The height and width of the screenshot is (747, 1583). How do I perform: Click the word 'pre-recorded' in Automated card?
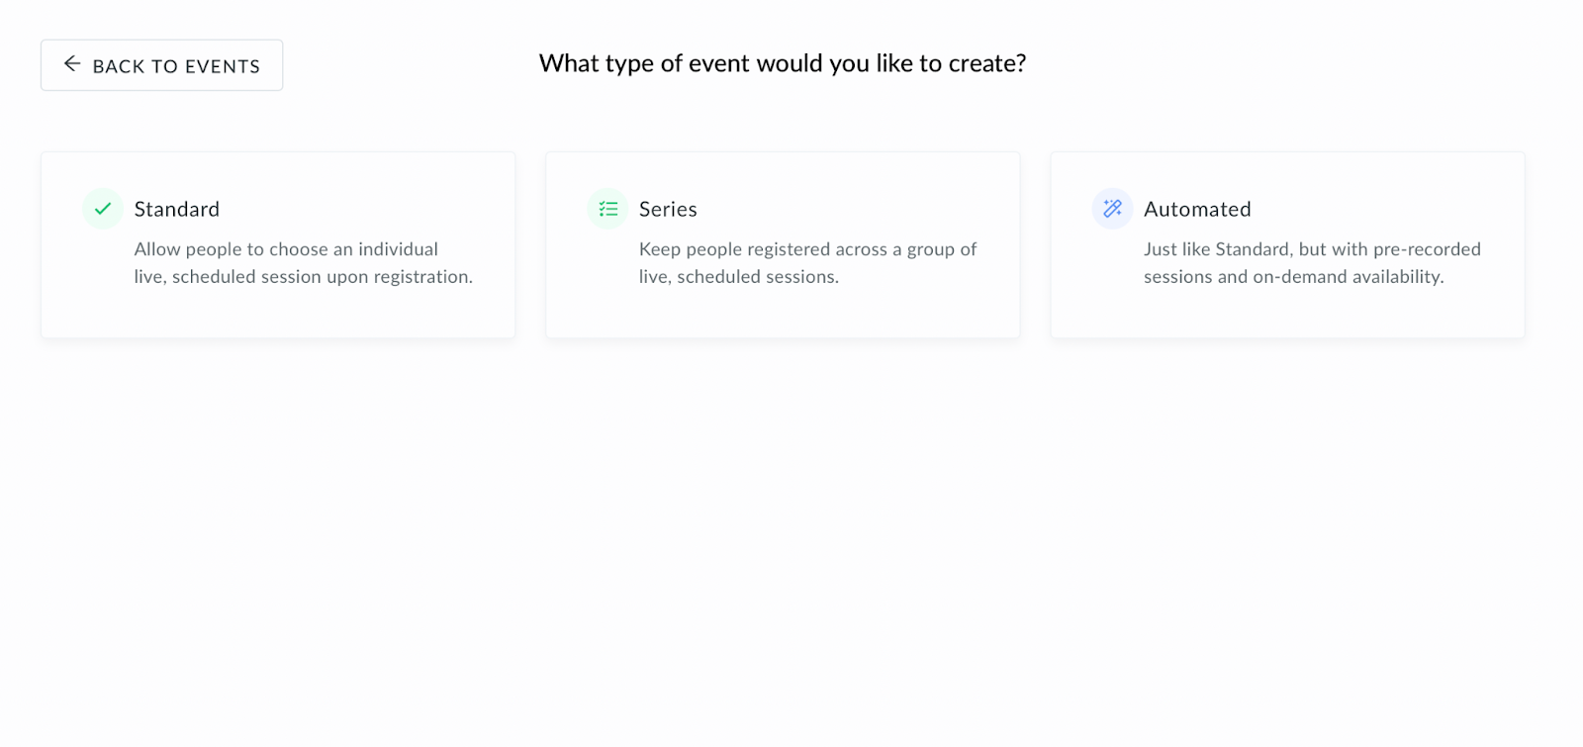point(1427,249)
